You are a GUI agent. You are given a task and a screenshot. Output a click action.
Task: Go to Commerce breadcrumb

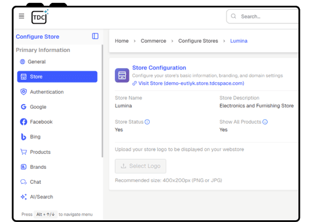tap(153, 41)
